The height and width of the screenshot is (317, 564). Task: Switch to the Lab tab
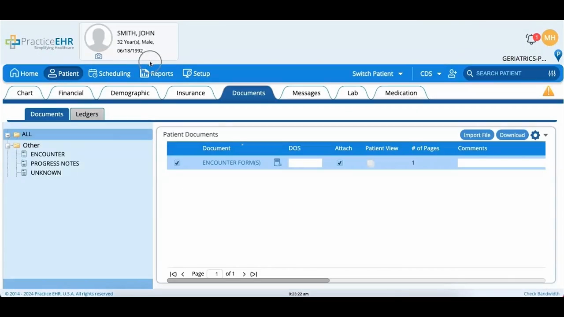(x=352, y=93)
